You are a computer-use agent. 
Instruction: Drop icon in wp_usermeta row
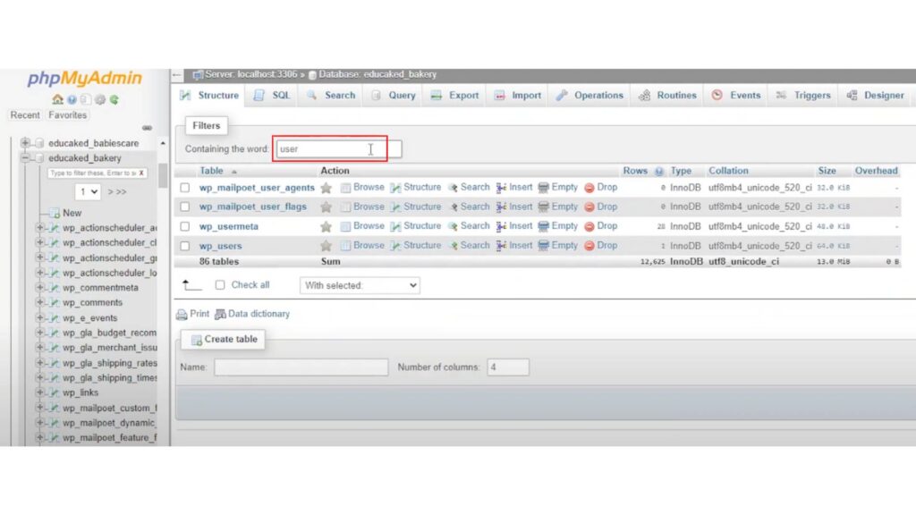pos(589,226)
